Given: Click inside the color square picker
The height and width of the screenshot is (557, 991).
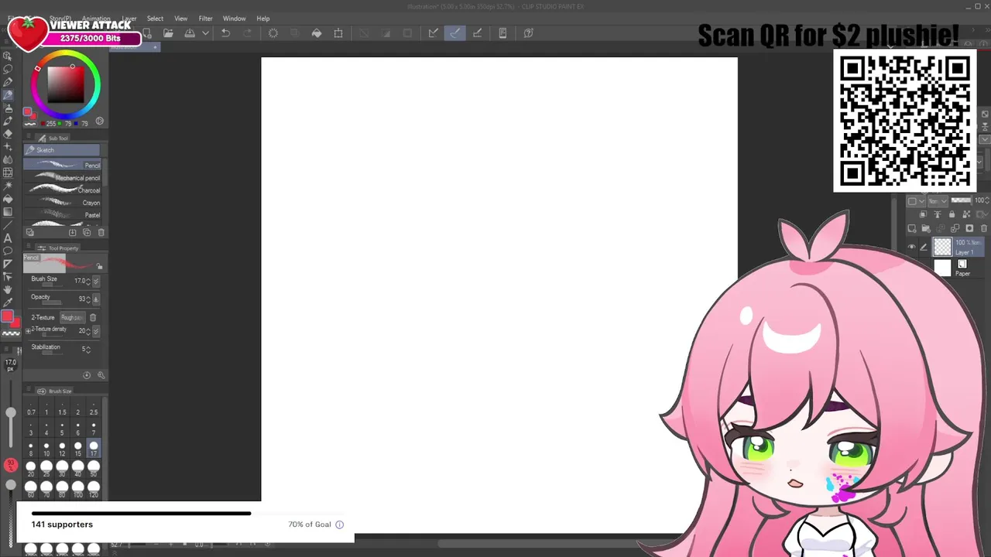Looking at the screenshot, I should (x=66, y=84).
